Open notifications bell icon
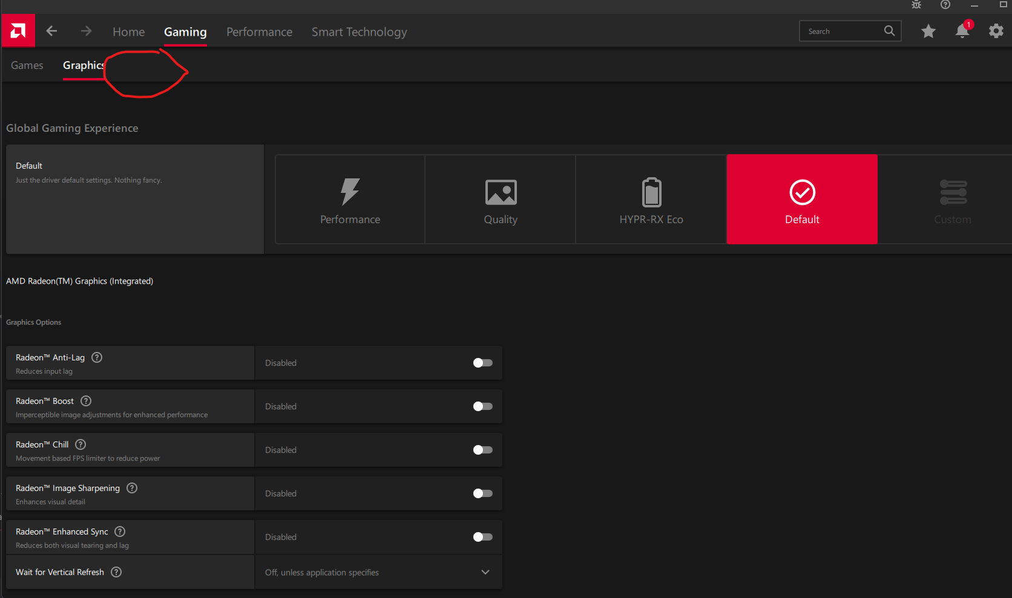 [x=962, y=31]
